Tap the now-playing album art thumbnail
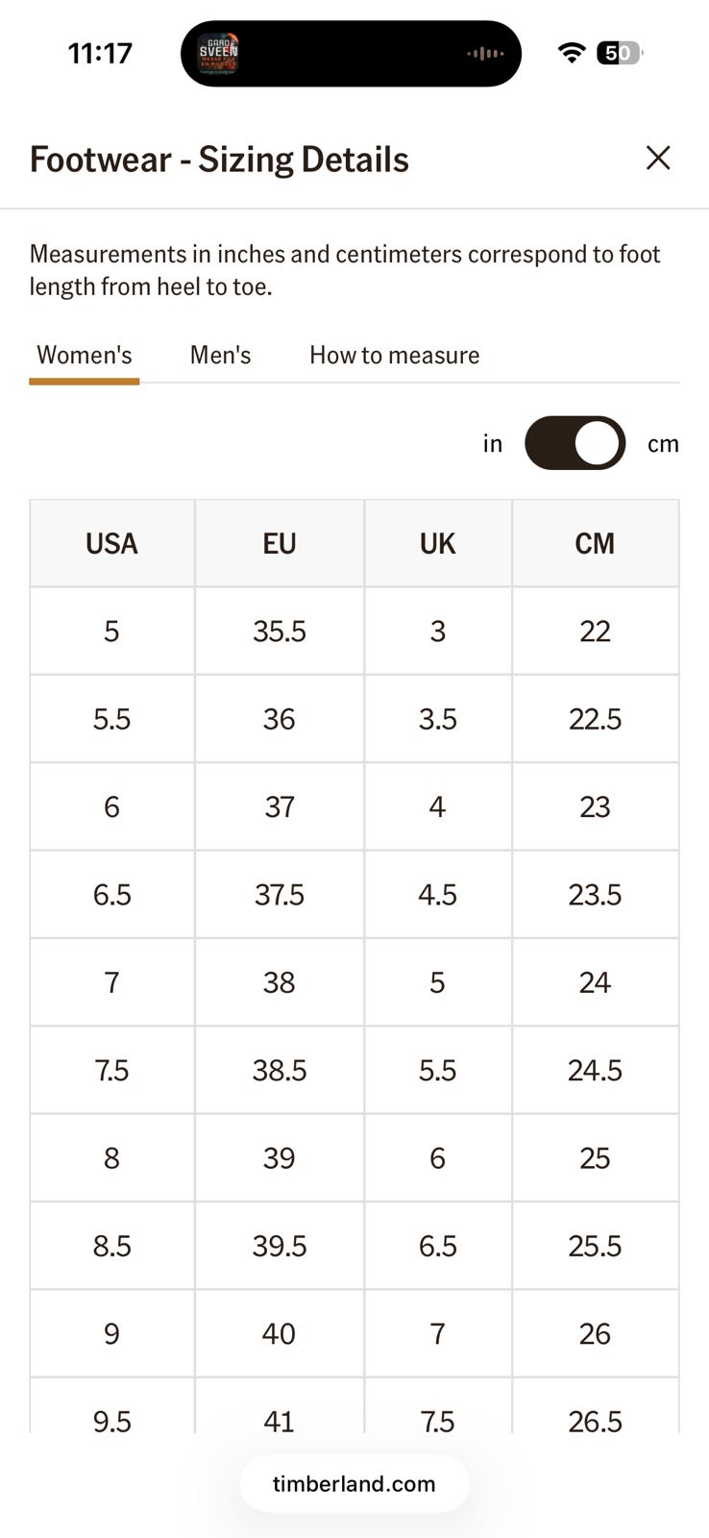This screenshot has height=1538, width=709. (x=218, y=54)
